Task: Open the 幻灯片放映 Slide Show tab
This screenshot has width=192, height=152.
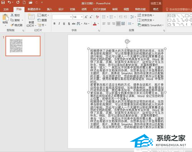Action: click(x=99, y=9)
